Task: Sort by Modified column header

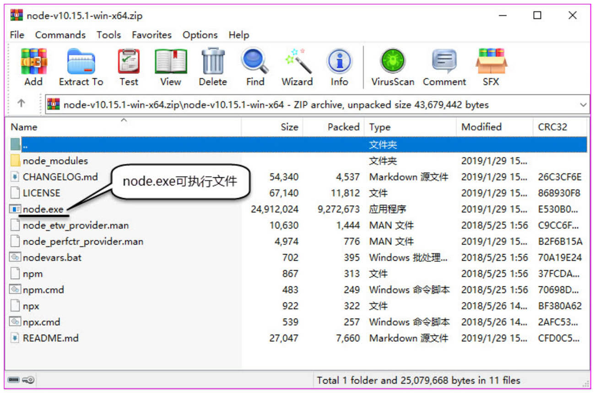Action: pyautogui.click(x=495, y=127)
